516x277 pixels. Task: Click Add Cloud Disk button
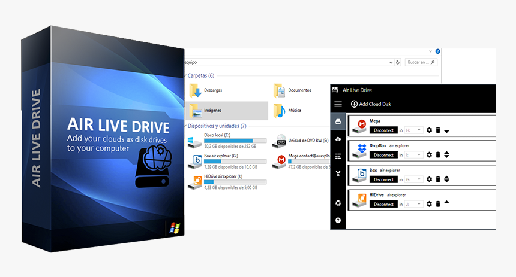point(371,104)
